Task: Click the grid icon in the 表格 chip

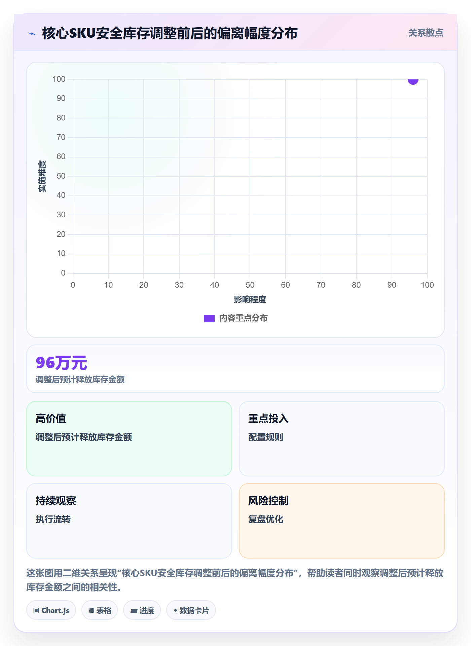Action: (92, 610)
